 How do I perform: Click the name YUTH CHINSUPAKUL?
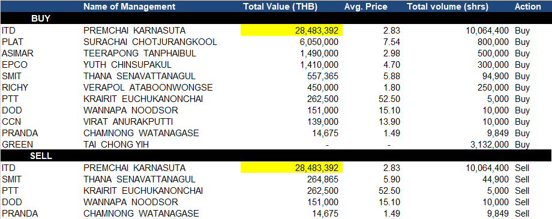[127, 65]
